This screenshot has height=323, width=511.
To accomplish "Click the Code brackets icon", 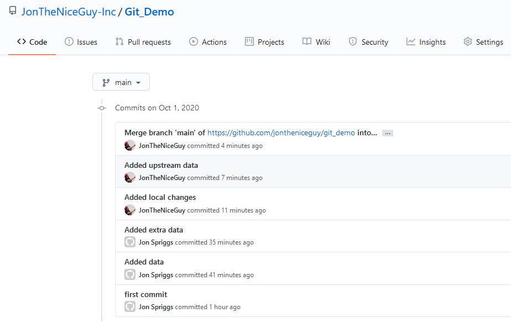I will [22, 41].
